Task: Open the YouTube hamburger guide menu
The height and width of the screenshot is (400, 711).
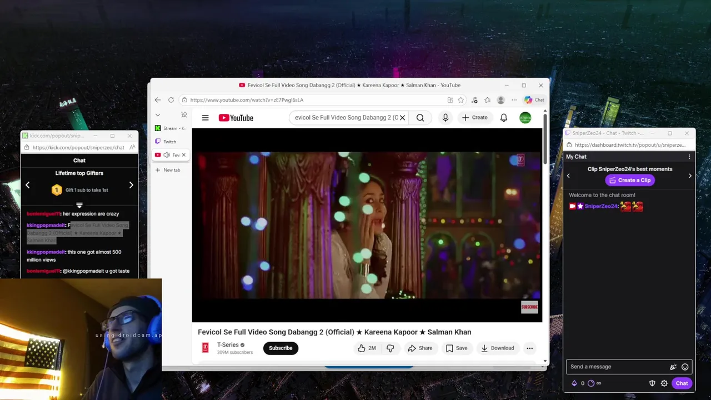Action: pyautogui.click(x=206, y=118)
